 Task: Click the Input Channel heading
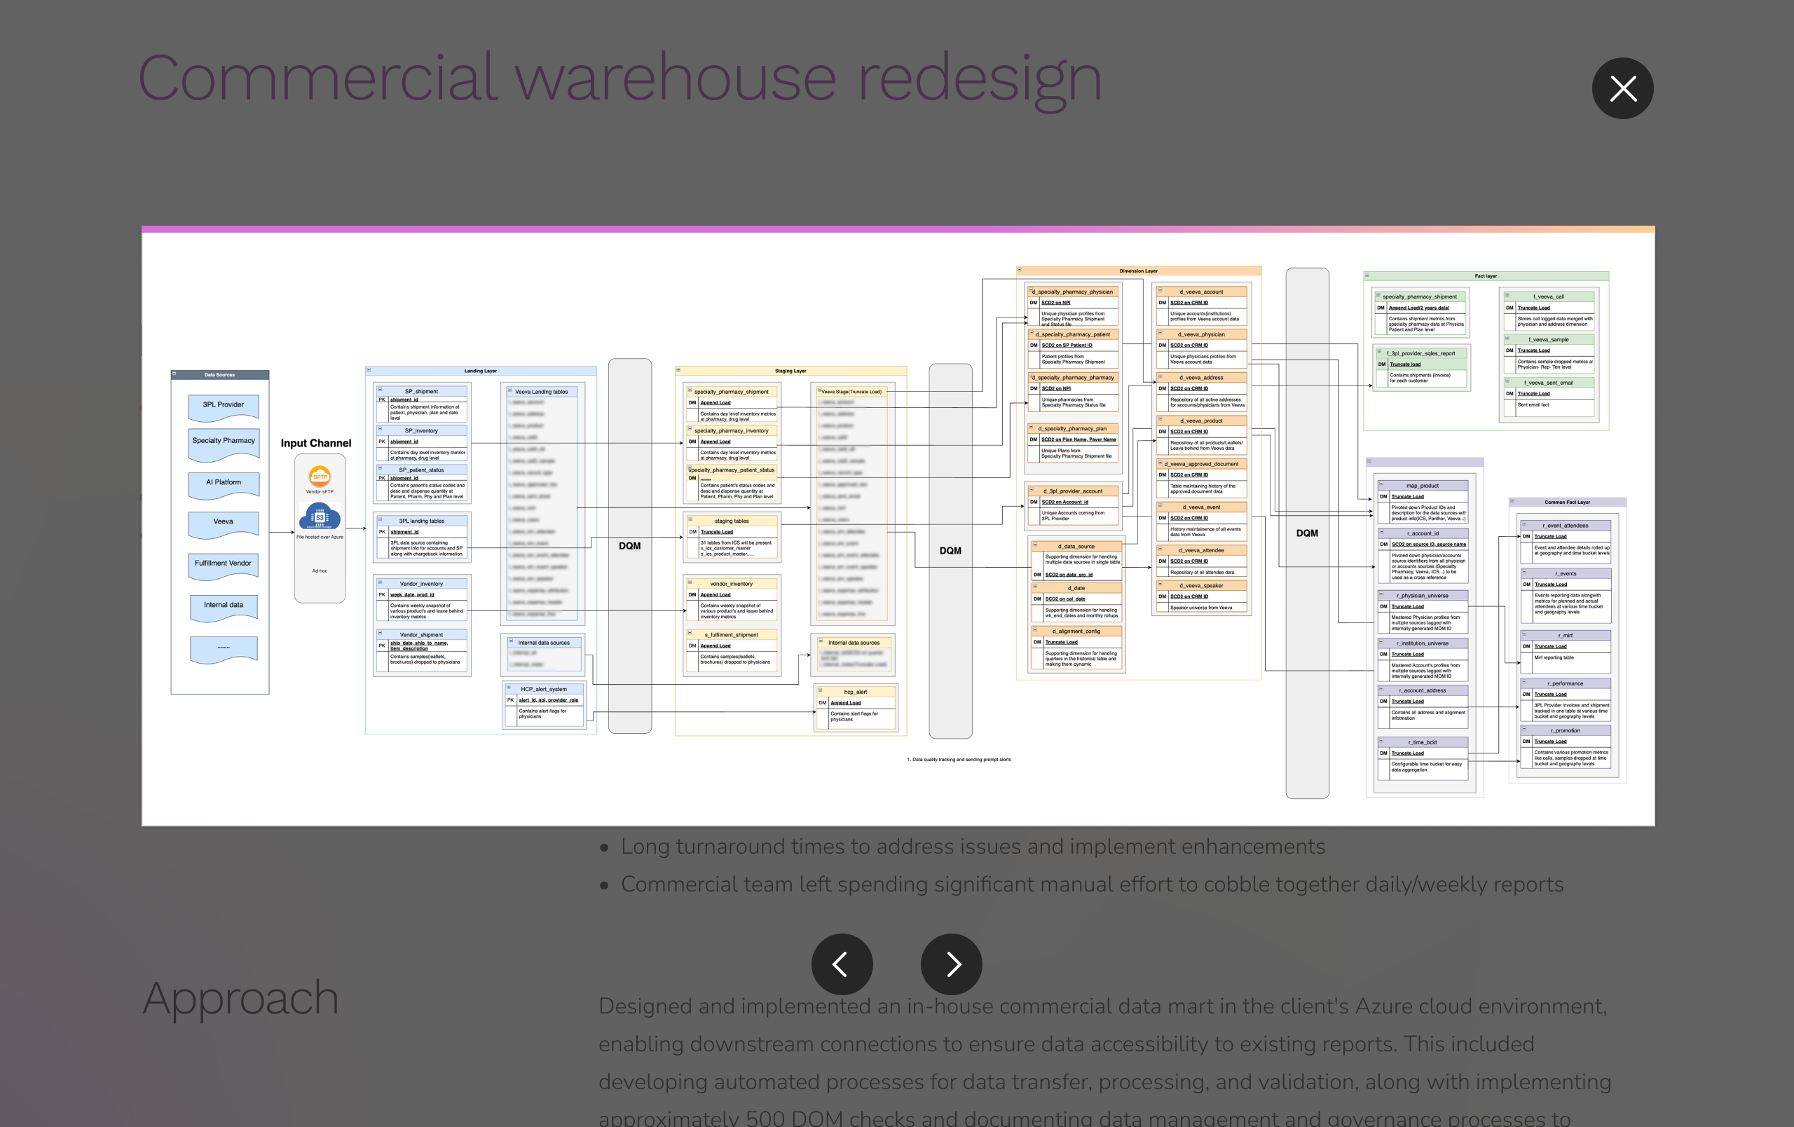[x=316, y=443]
